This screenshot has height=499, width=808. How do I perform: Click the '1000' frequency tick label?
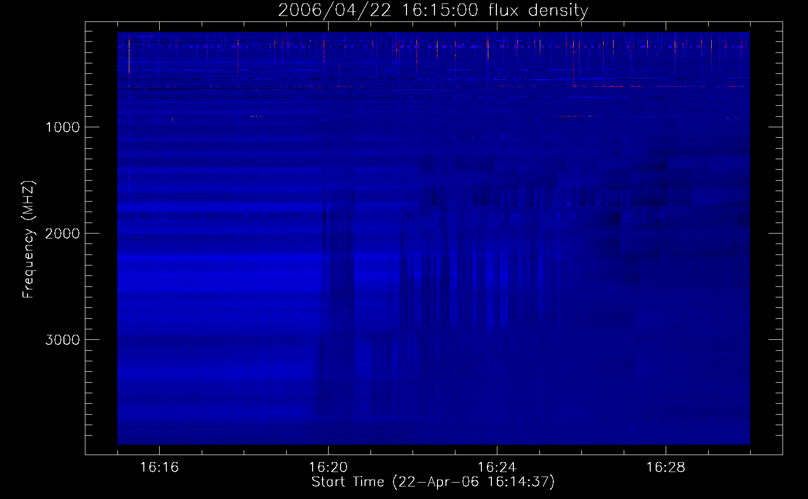[62, 127]
